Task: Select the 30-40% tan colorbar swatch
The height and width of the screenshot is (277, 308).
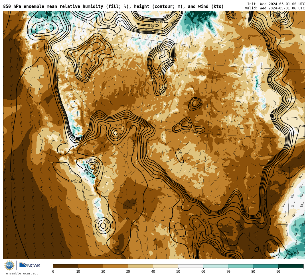Action: click(141, 266)
